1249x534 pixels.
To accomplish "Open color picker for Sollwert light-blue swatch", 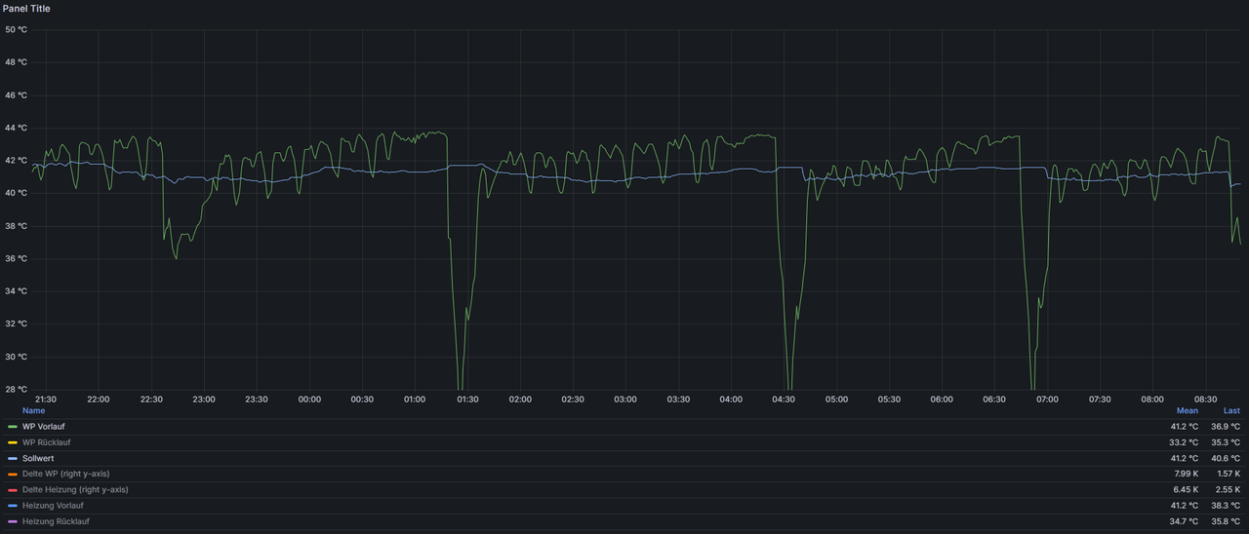I will tap(13, 458).
